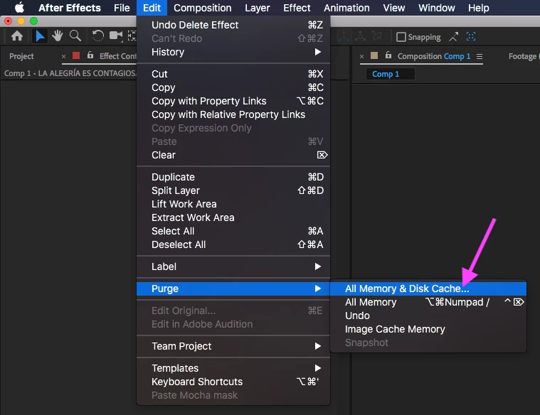Expand the History submenu
Screen dimensions: 540x415
point(233,52)
